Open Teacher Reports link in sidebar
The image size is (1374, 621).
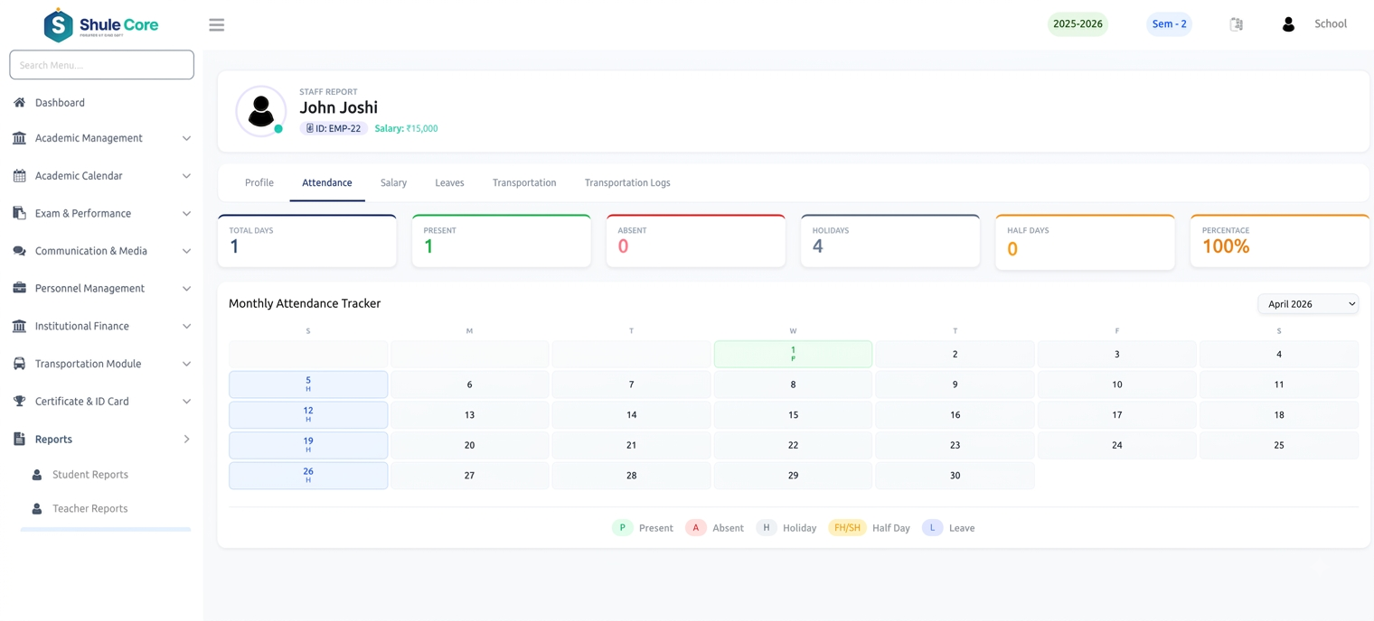click(90, 509)
